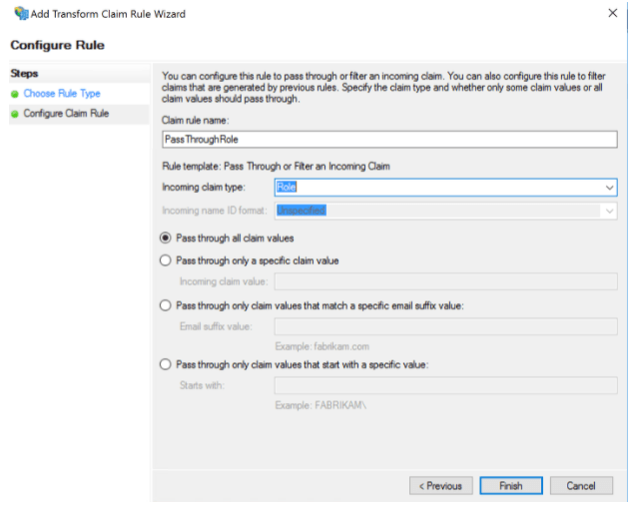Select the email suffix value radio option
This screenshot has height=511, width=640.
click(x=166, y=305)
